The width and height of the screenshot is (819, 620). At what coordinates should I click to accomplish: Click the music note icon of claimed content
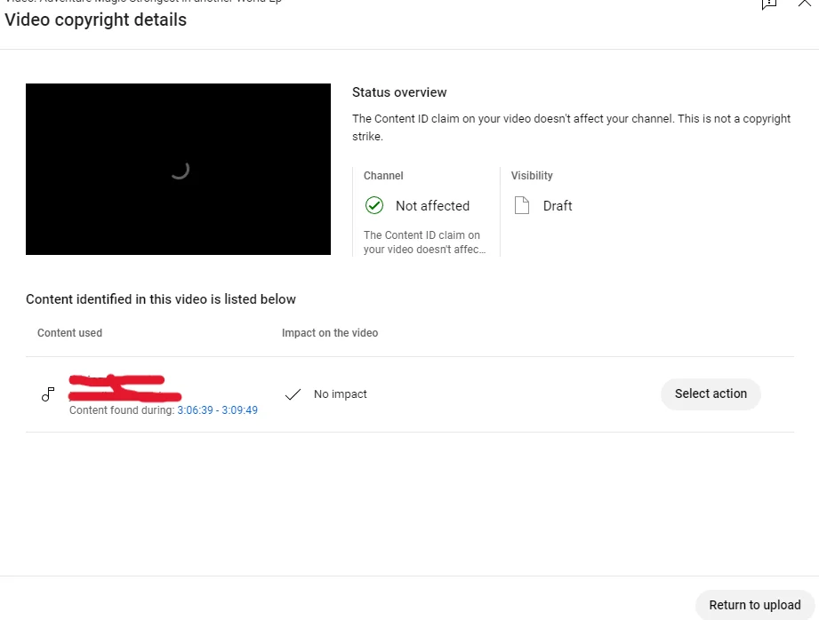[x=48, y=394]
